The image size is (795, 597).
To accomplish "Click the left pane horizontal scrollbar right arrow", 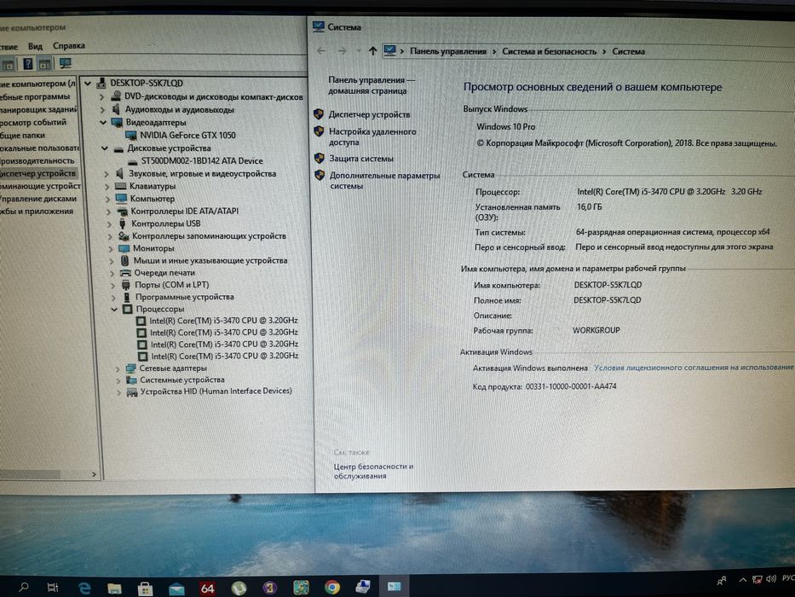I will 94,474.
